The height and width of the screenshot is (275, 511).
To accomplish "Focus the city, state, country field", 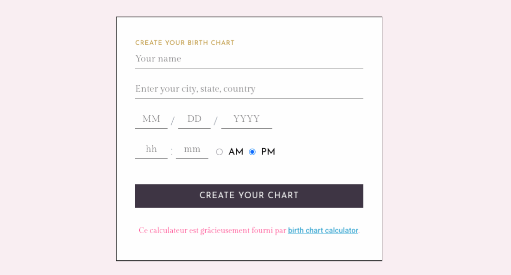I will click(249, 89).
